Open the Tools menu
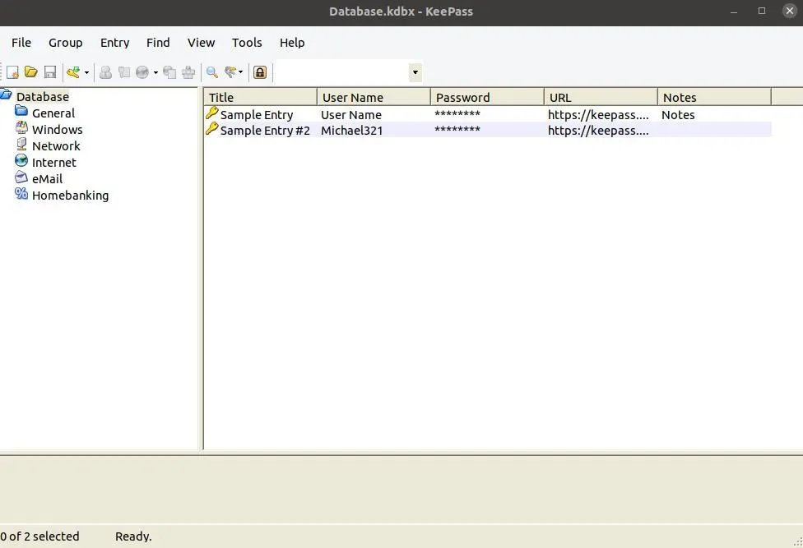 [x=247, y=43]
